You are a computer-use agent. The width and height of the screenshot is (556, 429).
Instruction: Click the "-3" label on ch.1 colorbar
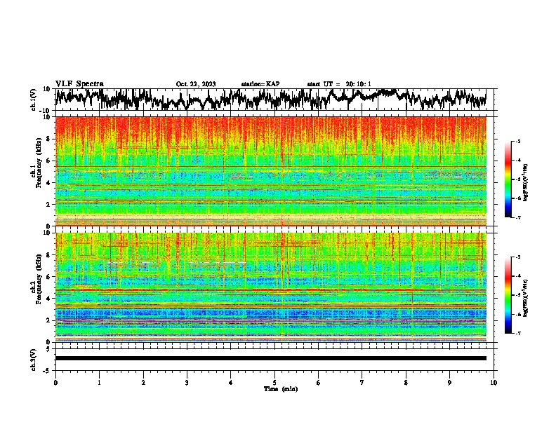click(x=518, y=141)
